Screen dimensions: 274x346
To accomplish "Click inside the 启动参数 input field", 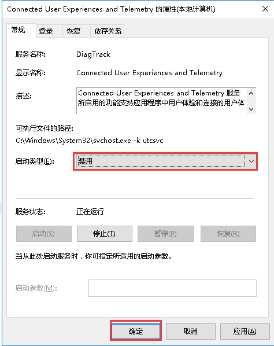I will [x=172, y=288].
